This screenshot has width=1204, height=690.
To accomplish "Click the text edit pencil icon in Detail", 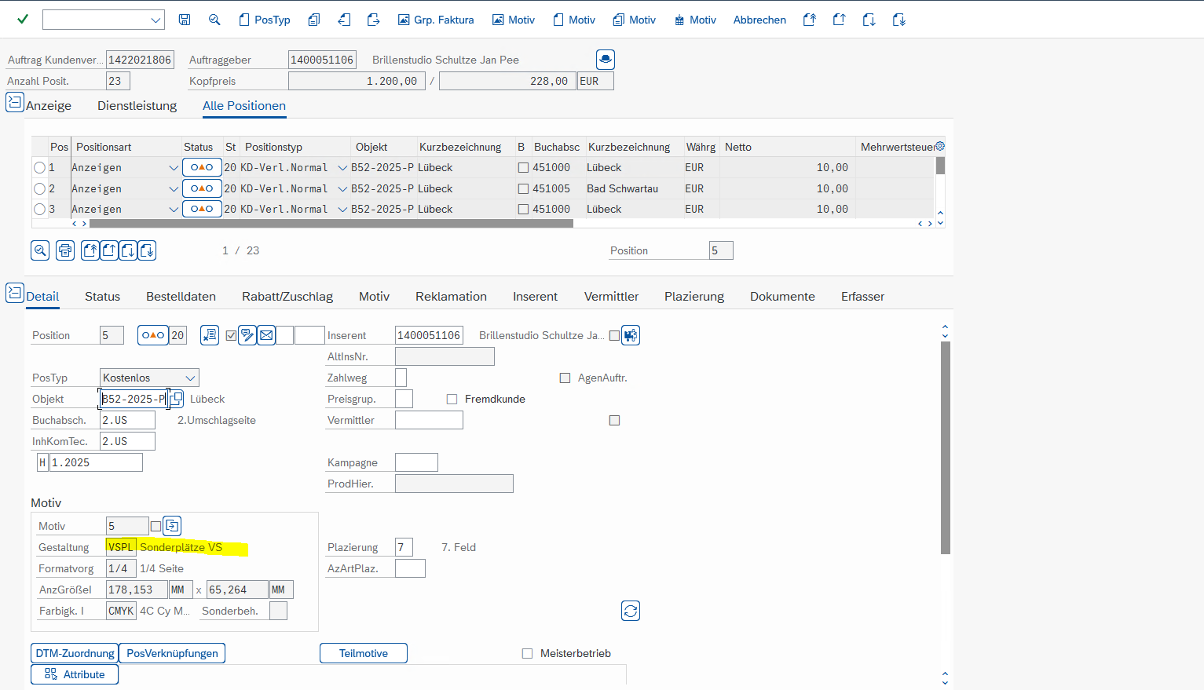I will click(247, 335).
